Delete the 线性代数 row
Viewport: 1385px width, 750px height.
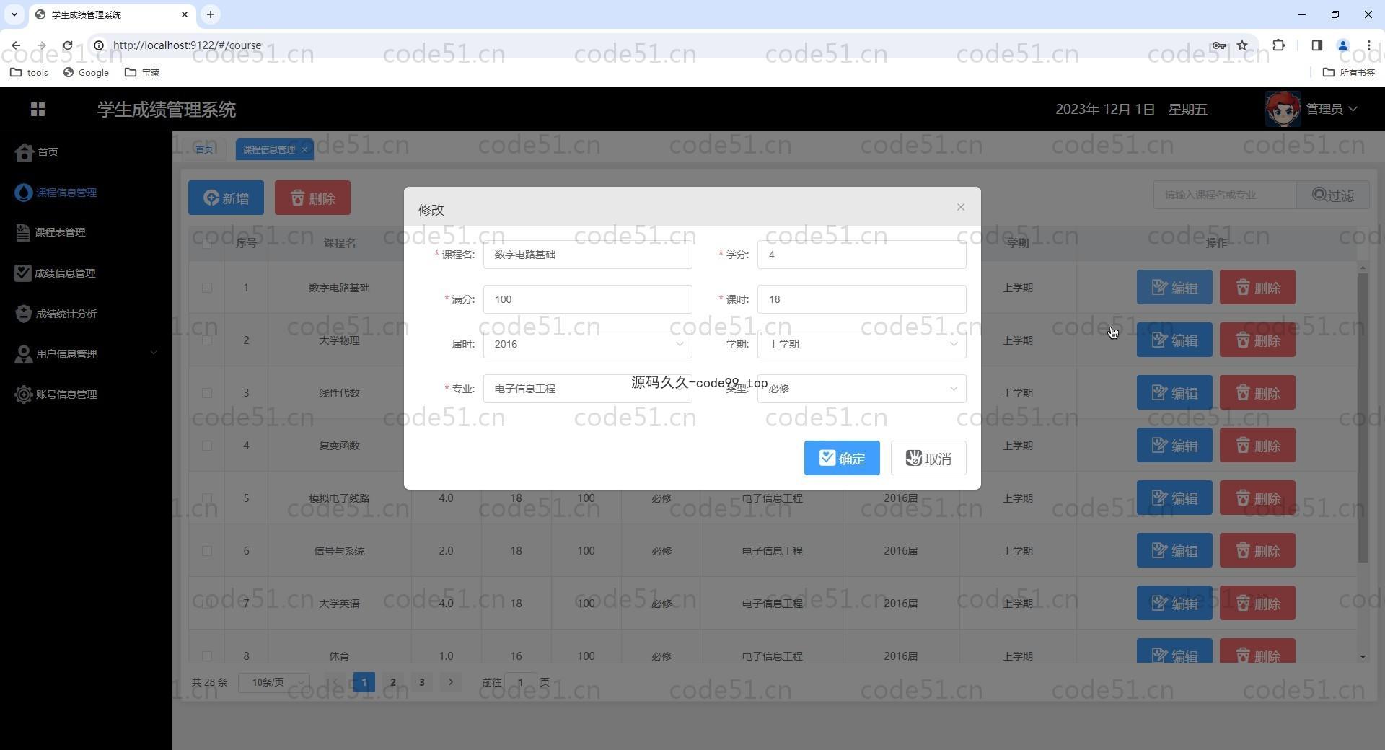(x=1257, y=393)
